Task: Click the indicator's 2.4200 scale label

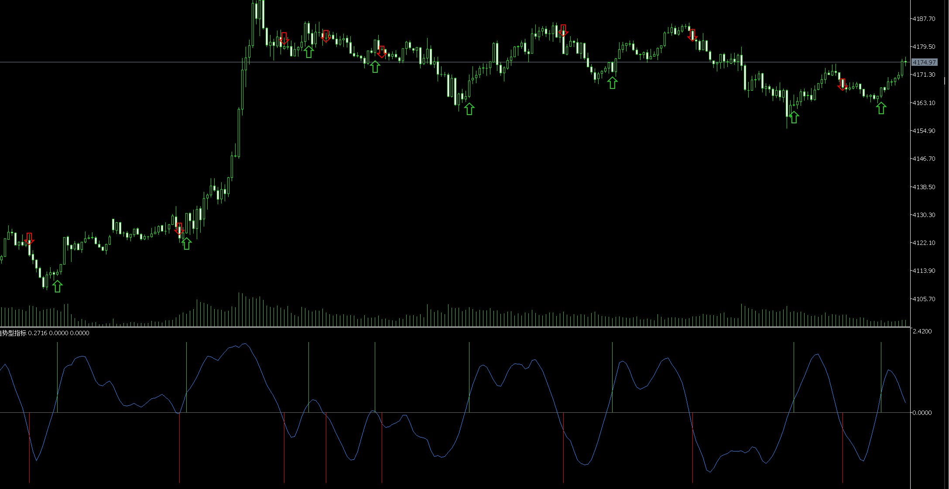Action: (922, 331)
